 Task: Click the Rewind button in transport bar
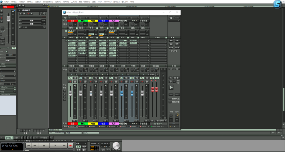(x=35, y=146)
